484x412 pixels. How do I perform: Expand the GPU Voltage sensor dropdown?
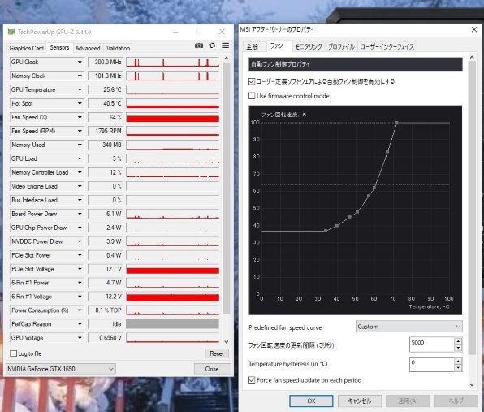click(x=80, y=338)
